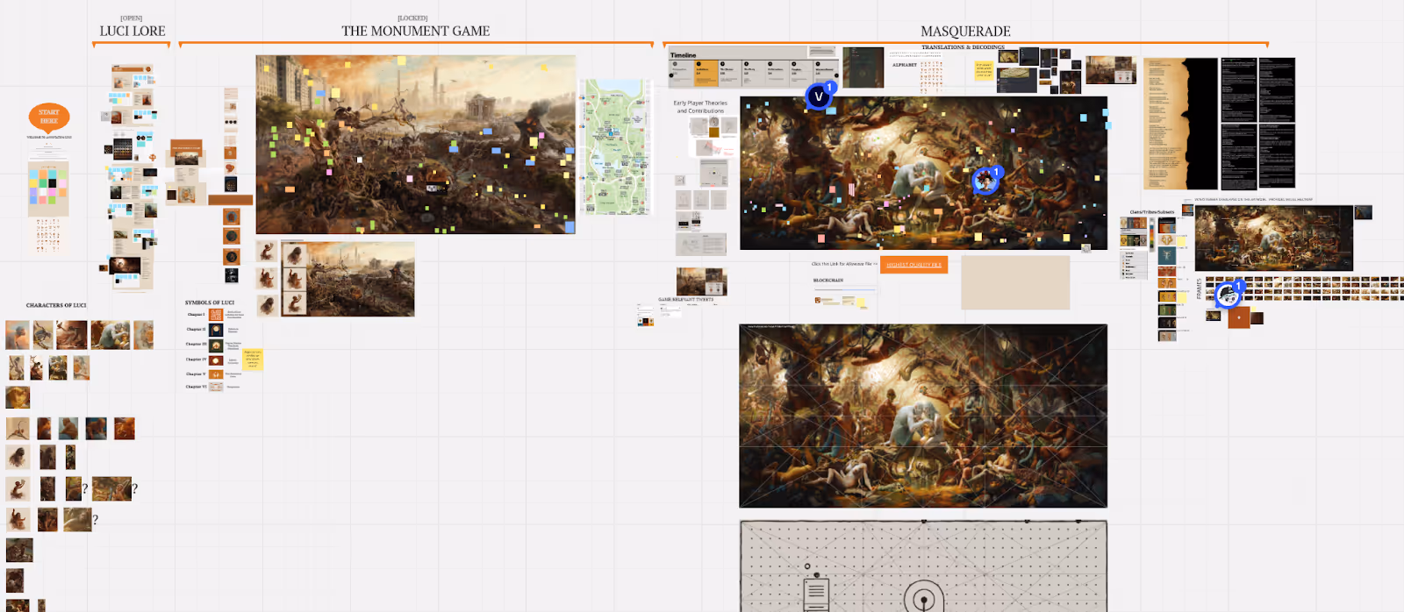The width and height of the screenshot is (1404, 612).
Task: Select the blank beige rectangle under Masquerade
Action: (1015, 282)
